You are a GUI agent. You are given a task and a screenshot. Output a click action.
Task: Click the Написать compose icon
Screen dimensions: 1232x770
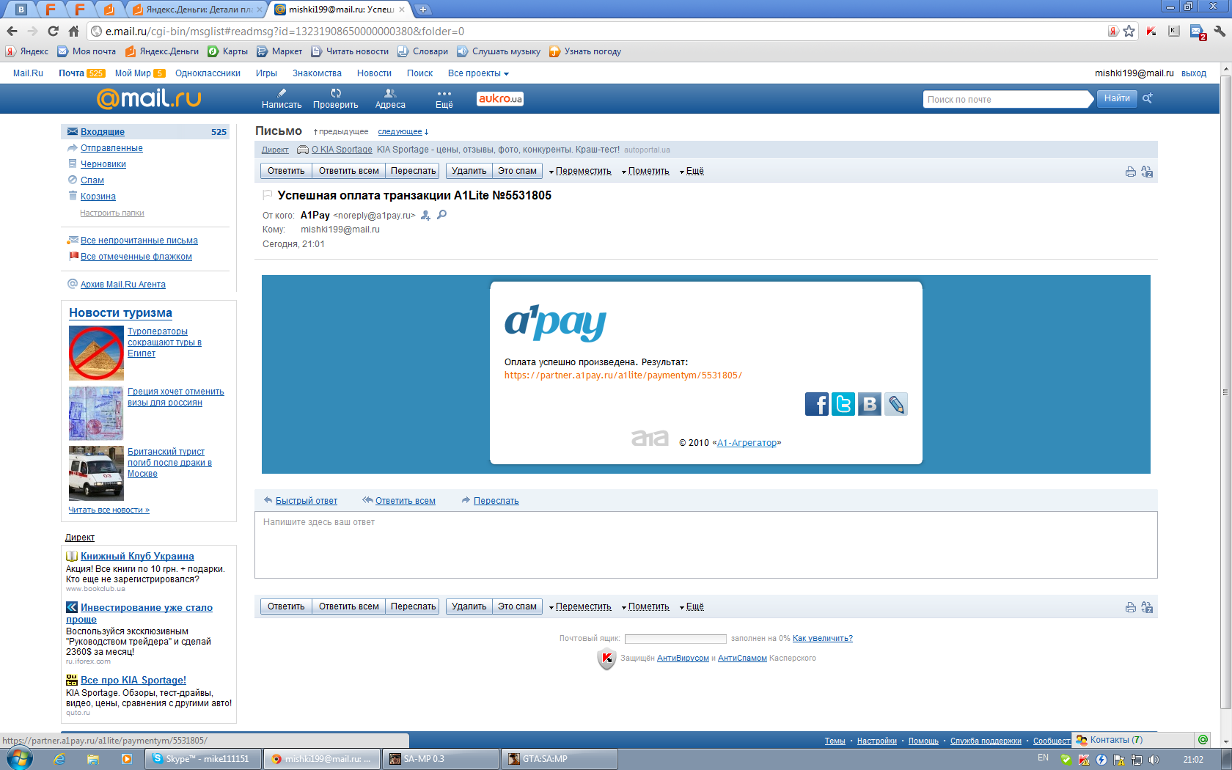(282, 93)
